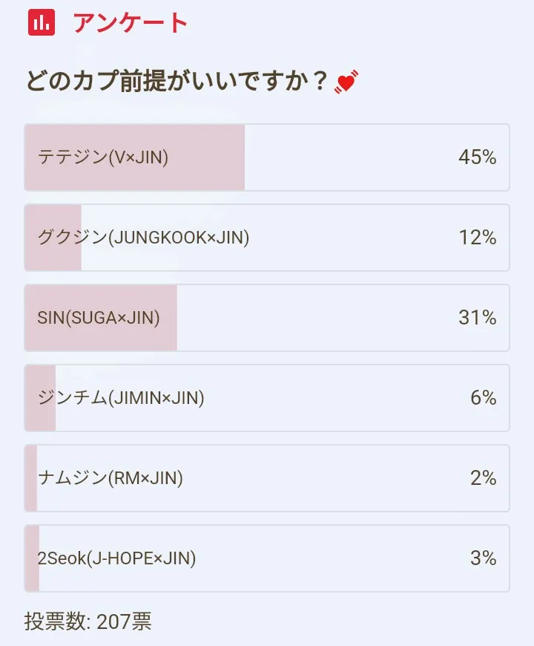Click the 2% result value
534x646 pixels.
click(x=483, y=478)
